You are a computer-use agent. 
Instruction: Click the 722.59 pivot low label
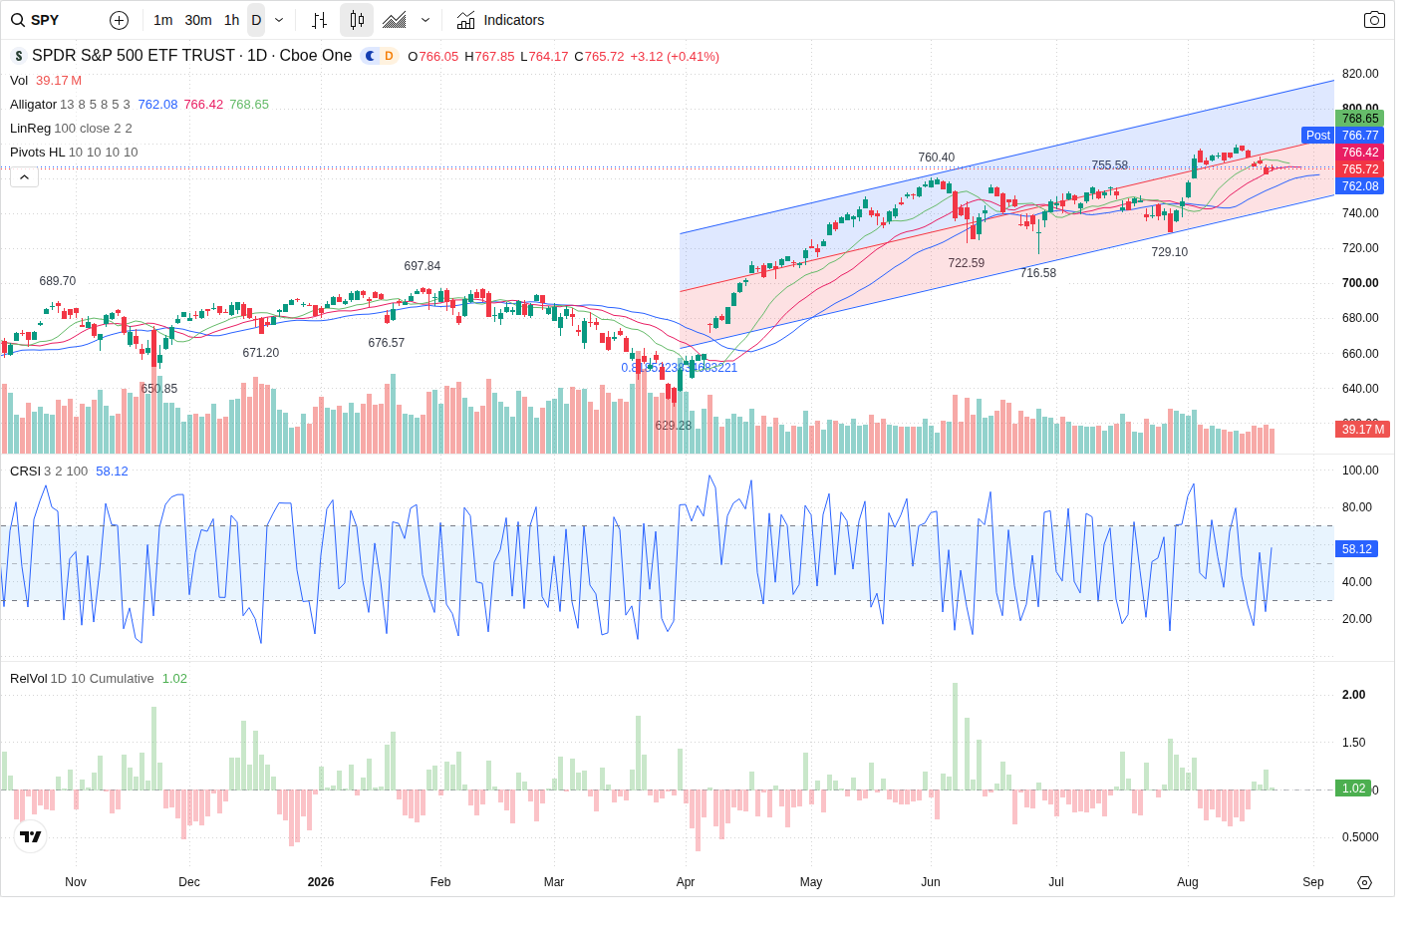(x=967, y=263)
